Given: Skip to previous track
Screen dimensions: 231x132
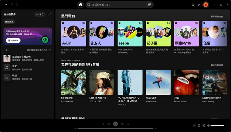Looking at the screenshot, I should tap(109, 124).
